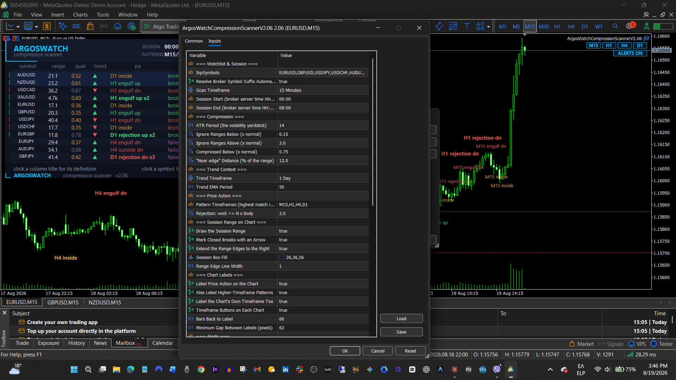Image resolution: width=676 pixels, height=380 pixels.
Task: Click the inputs list vertical scrollbar
Action: click(x=373, y=132)
